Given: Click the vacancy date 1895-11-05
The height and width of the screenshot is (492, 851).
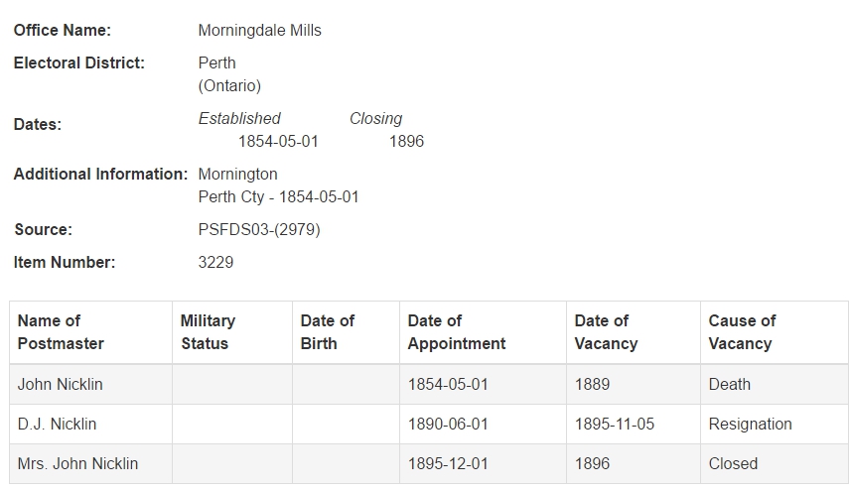Looking at the screenshot, I should [615, 424].
